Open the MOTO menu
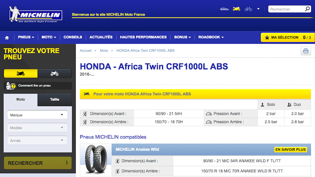This screenshot has width=315, height=177. (x=49, y=37)
